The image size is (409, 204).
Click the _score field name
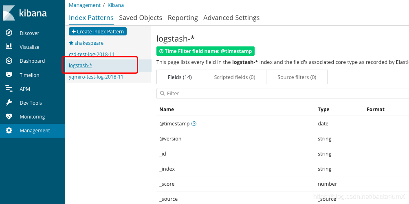coord(167,184)
